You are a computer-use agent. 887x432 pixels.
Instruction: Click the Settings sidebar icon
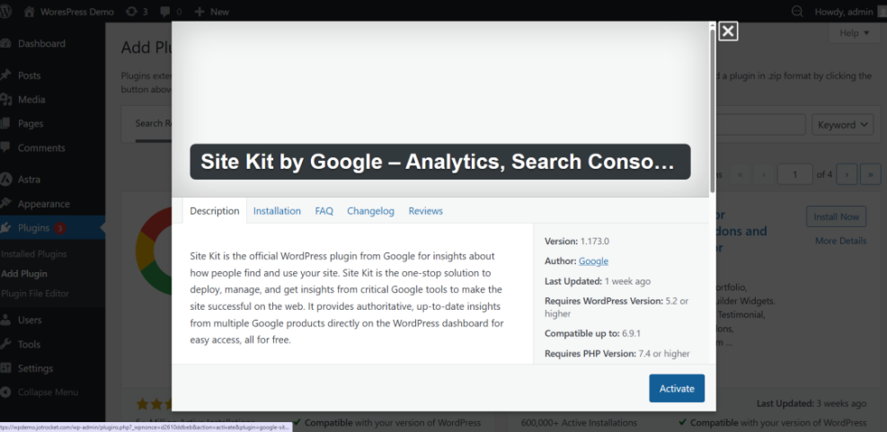5,368
